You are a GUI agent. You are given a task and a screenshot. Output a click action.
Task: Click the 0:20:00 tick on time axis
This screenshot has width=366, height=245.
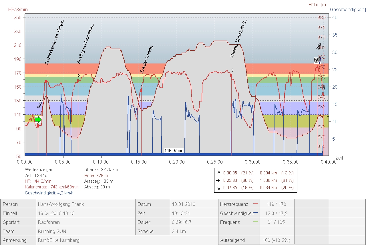click(177, 162)
